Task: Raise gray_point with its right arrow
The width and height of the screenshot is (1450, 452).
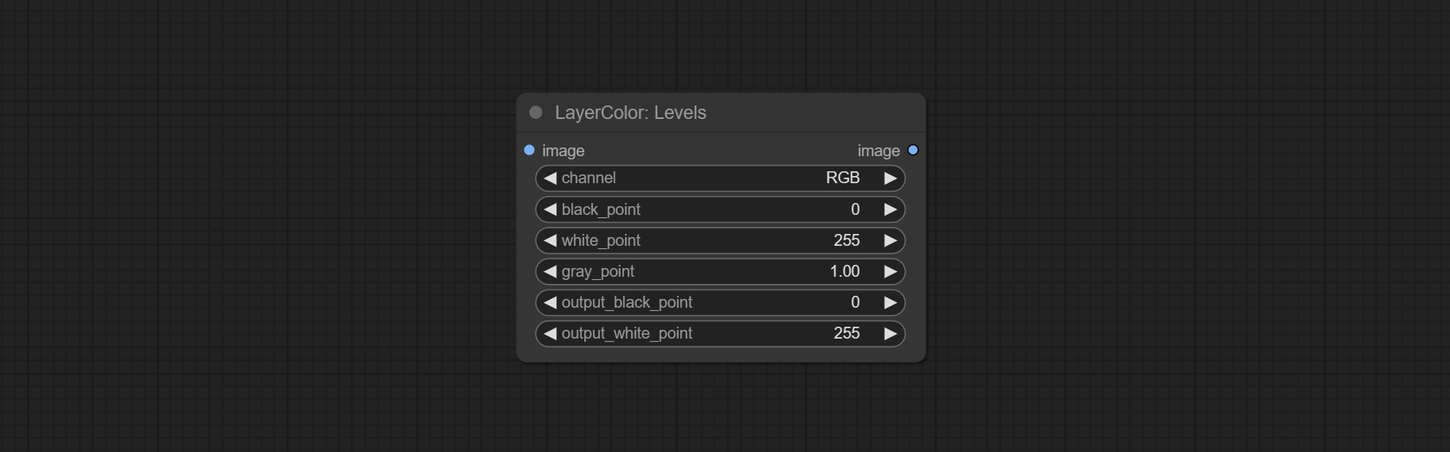Action: (x=890, y=271)
